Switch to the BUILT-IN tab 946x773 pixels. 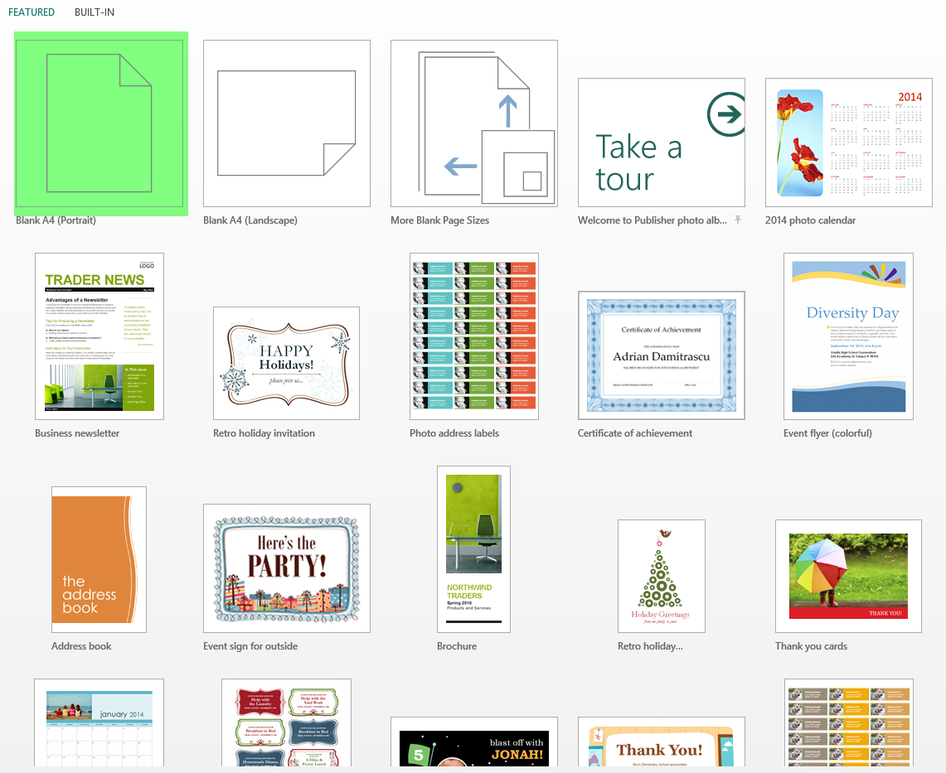point(95,12)
